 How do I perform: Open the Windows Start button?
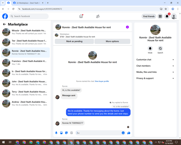[3, 142]
